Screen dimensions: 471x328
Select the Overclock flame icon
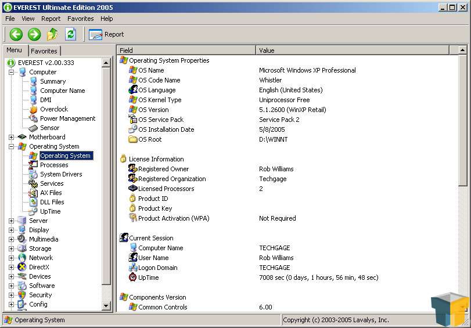tap(33, 109)
